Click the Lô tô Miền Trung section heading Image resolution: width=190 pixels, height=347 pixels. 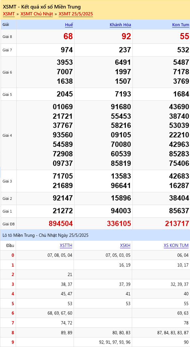click(45, 235)
